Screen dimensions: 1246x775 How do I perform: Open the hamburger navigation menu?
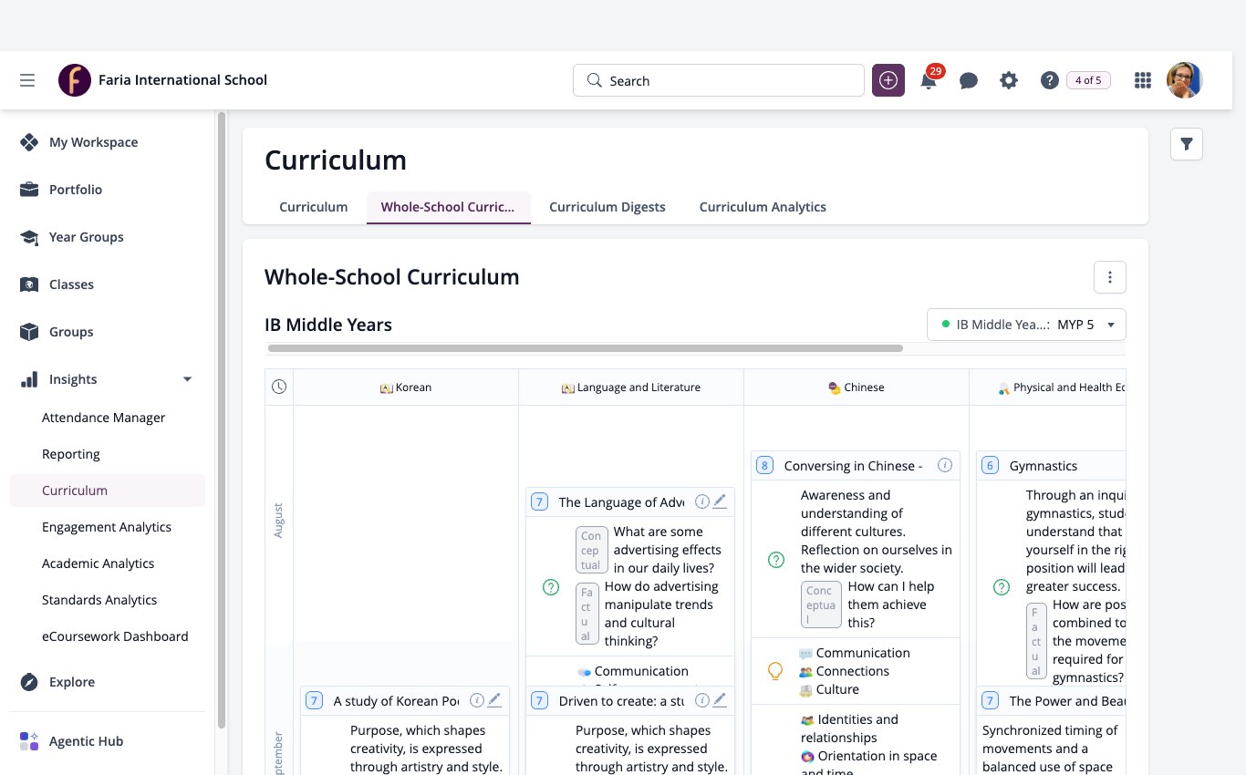(x=27, y=80)
